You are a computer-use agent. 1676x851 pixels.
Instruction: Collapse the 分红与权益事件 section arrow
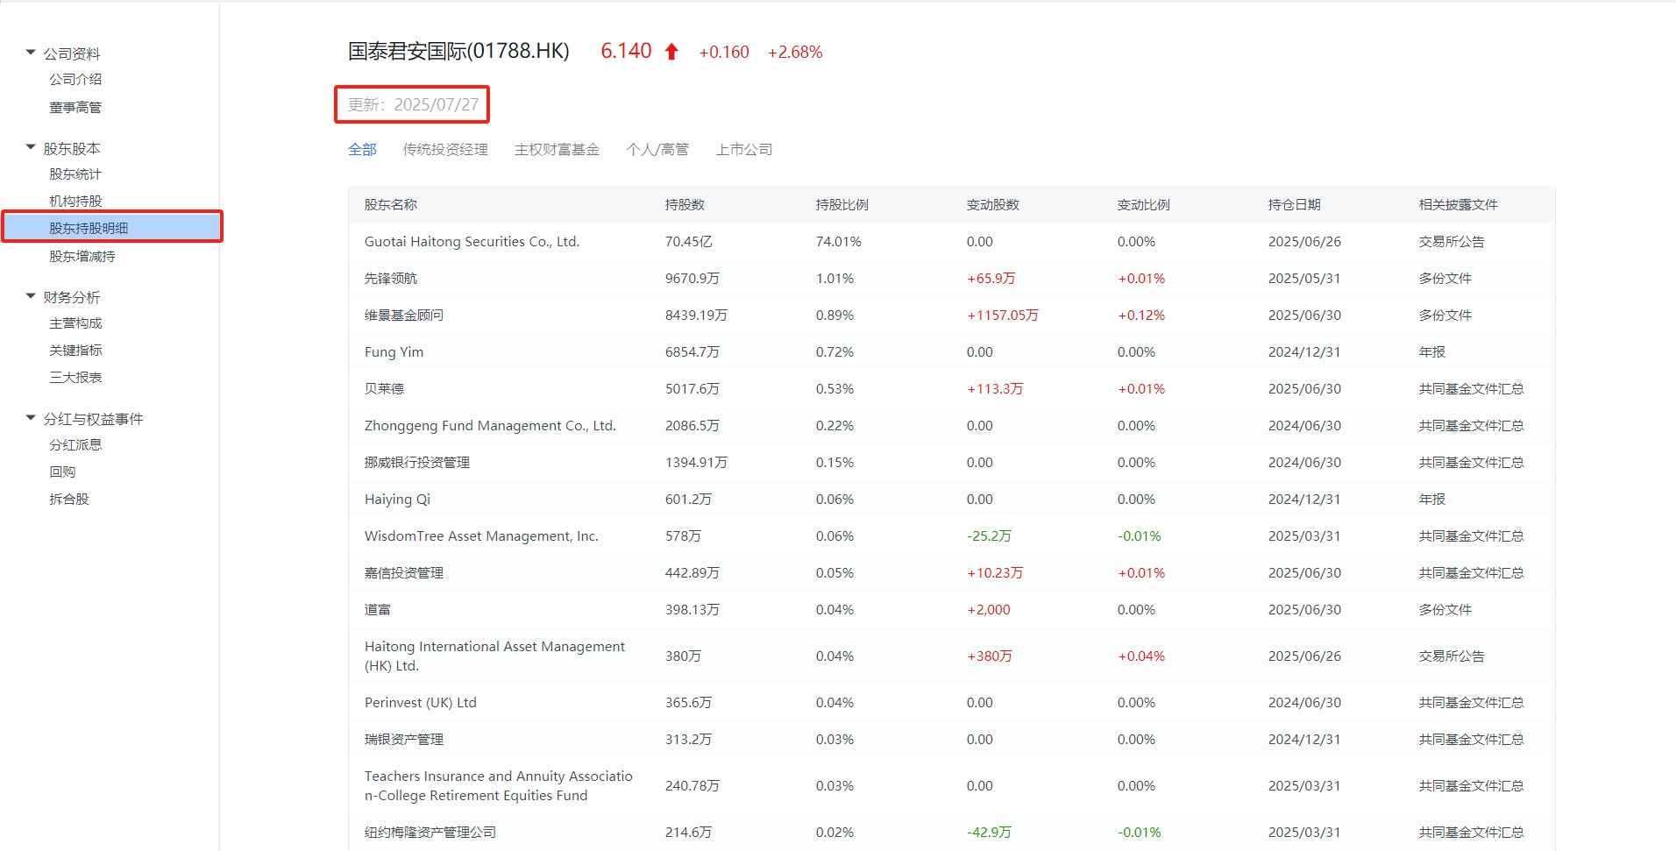tap(31, 418)
